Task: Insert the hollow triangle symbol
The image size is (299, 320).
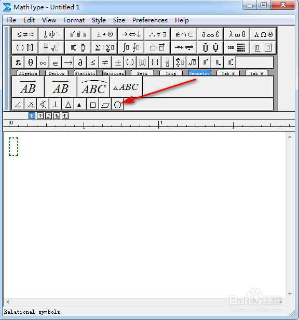Action: coord(68,104)
